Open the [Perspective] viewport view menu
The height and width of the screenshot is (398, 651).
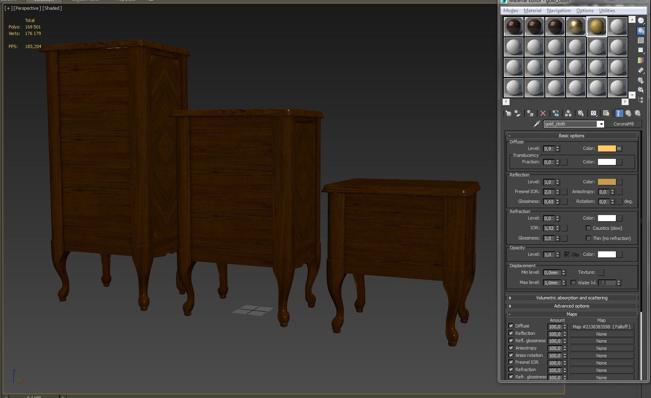point(27,8)
